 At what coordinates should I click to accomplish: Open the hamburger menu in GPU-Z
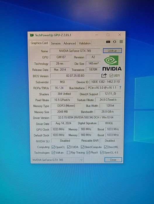[x=121, y=42]
